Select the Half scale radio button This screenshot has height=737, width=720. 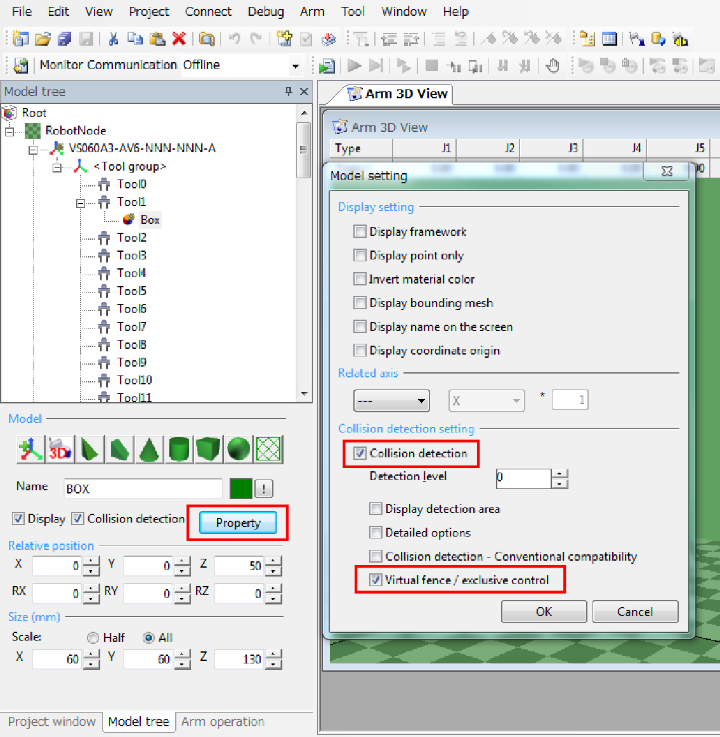(x=93, y=637)
